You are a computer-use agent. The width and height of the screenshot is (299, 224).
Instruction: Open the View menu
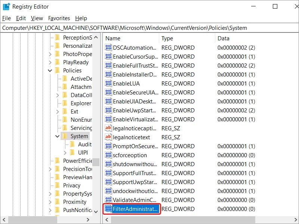(37, 18)
